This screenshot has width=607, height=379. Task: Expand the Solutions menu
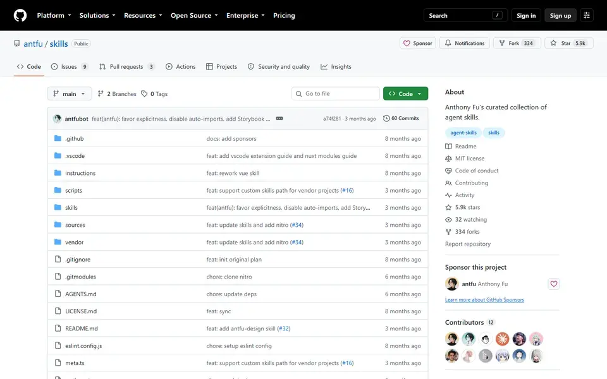pyautogui.click(x=97, y=15)
